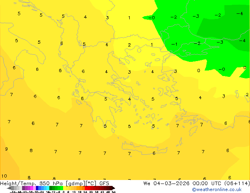Pick the cyan legend color near -18
This screenshot has height=193, width=250.
click(x=48, y=188)
